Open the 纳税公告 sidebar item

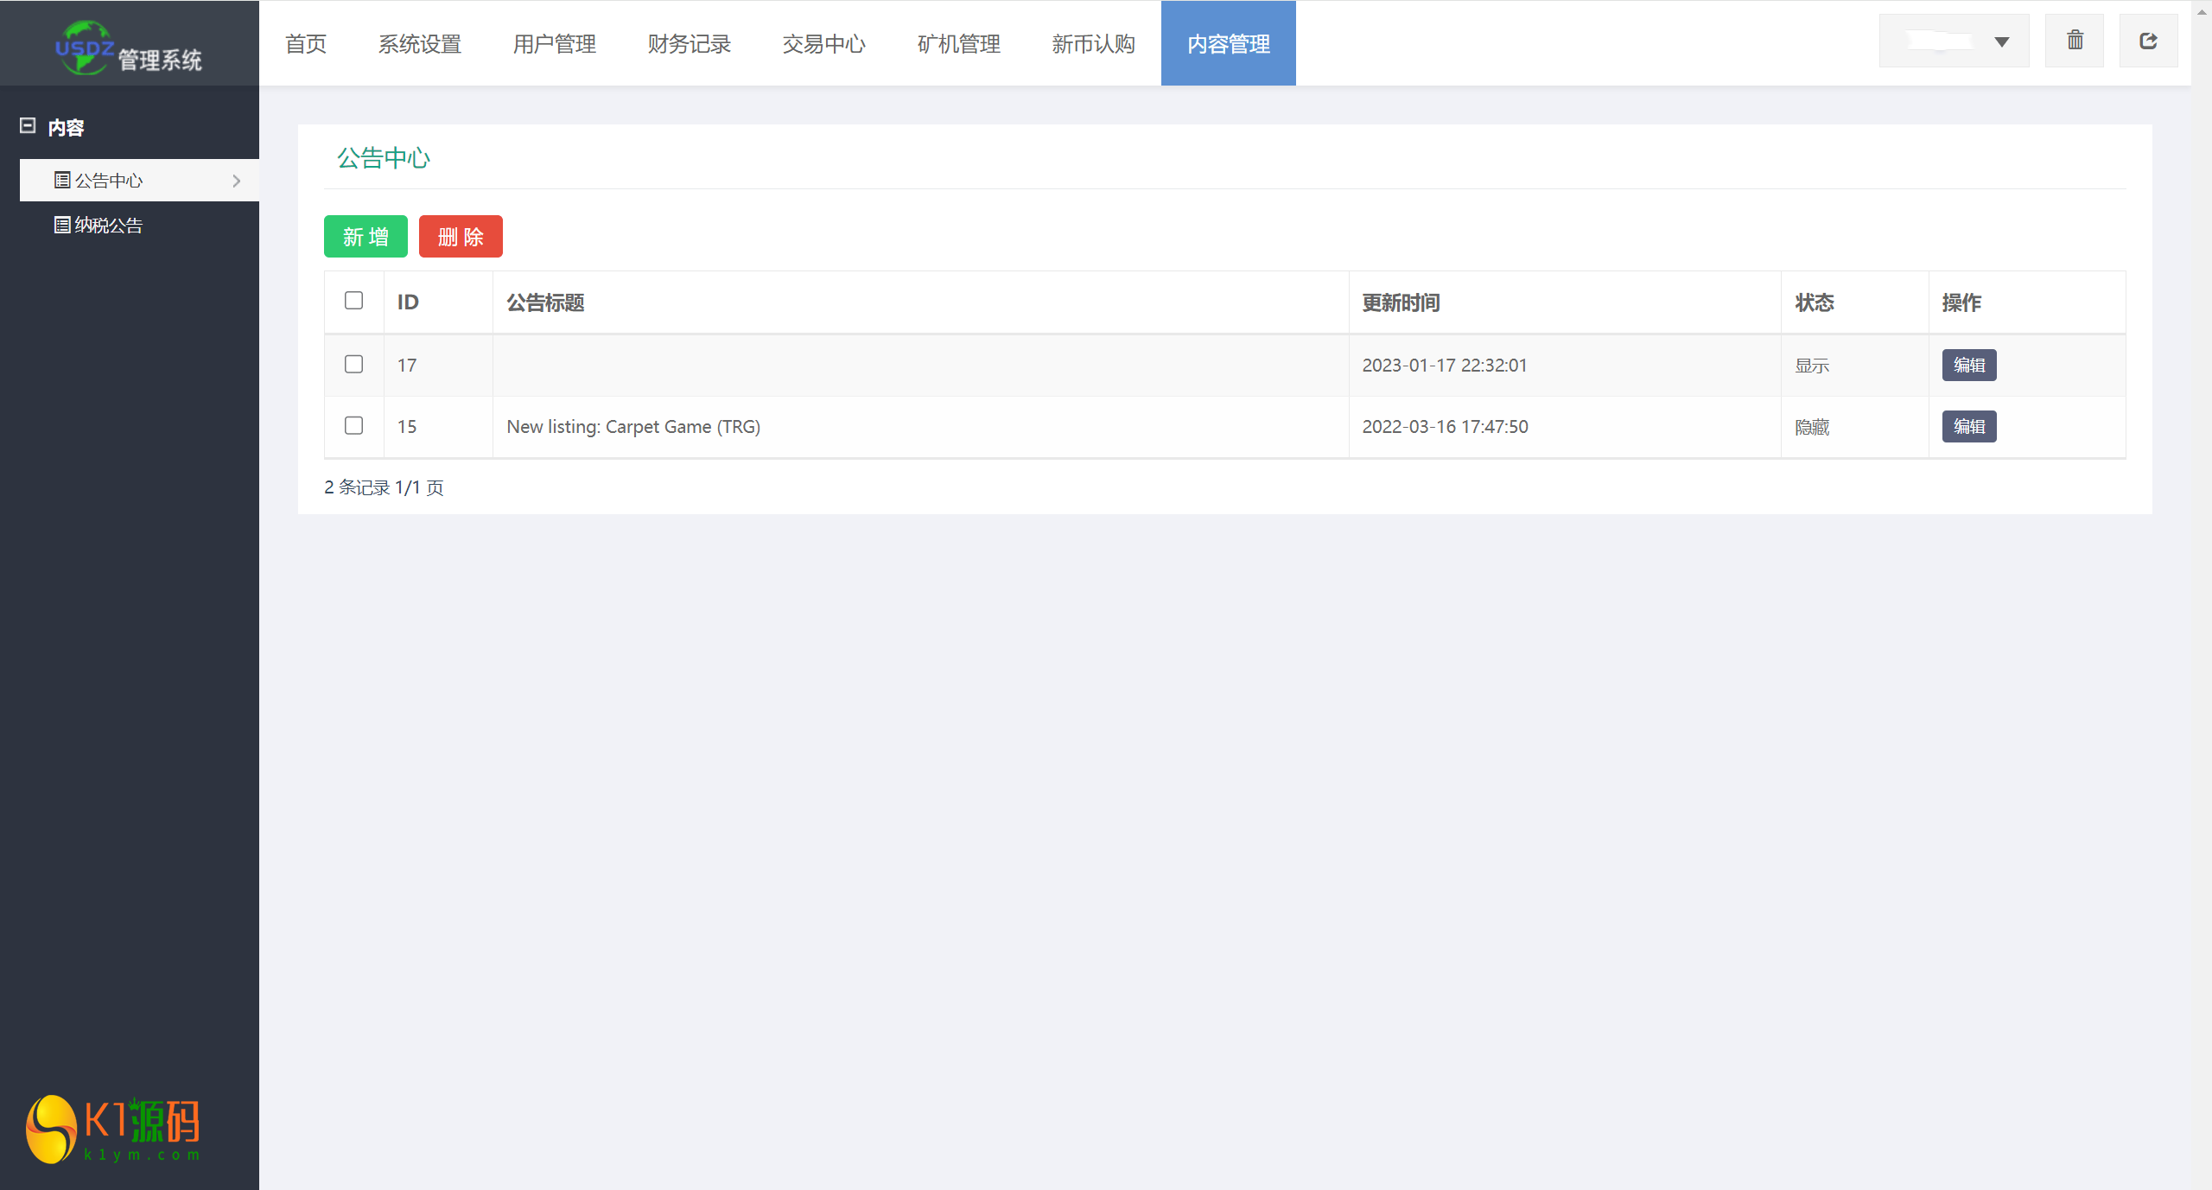pos(109,226)
